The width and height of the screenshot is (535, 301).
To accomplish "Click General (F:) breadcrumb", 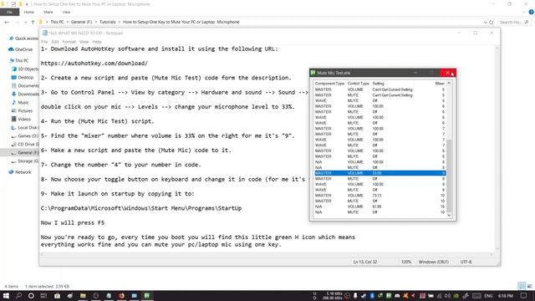I will 82,22.
